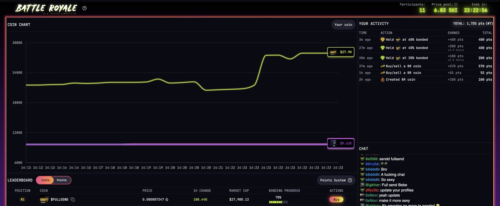Viewport: 500px width, 206px height.
Task: Buy the $FULLSEND coin
Action: (336, 200)
